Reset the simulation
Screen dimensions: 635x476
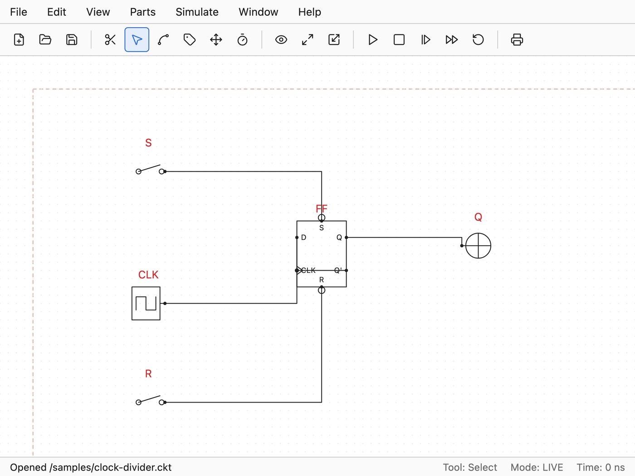(478, 40)
